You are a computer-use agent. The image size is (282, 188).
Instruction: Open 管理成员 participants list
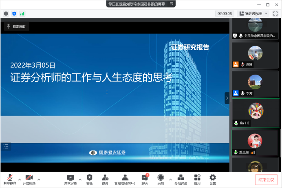[x=125, y=178]
